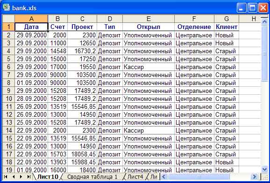The width and height of the screenshot is (270, 183).
Task: Select Кассир cell in row 6
Action: click(x=149, y=67)
